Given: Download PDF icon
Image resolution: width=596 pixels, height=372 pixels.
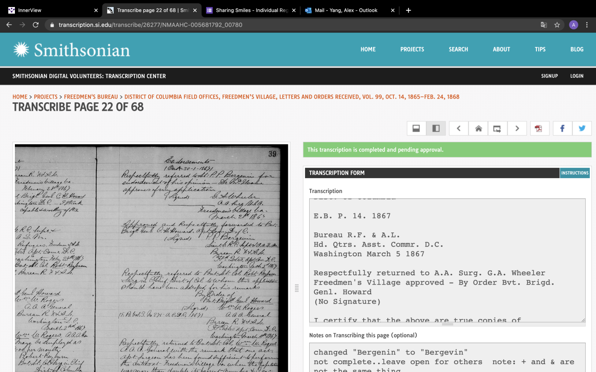Looking at the screenshot, I should pos(540,128).
